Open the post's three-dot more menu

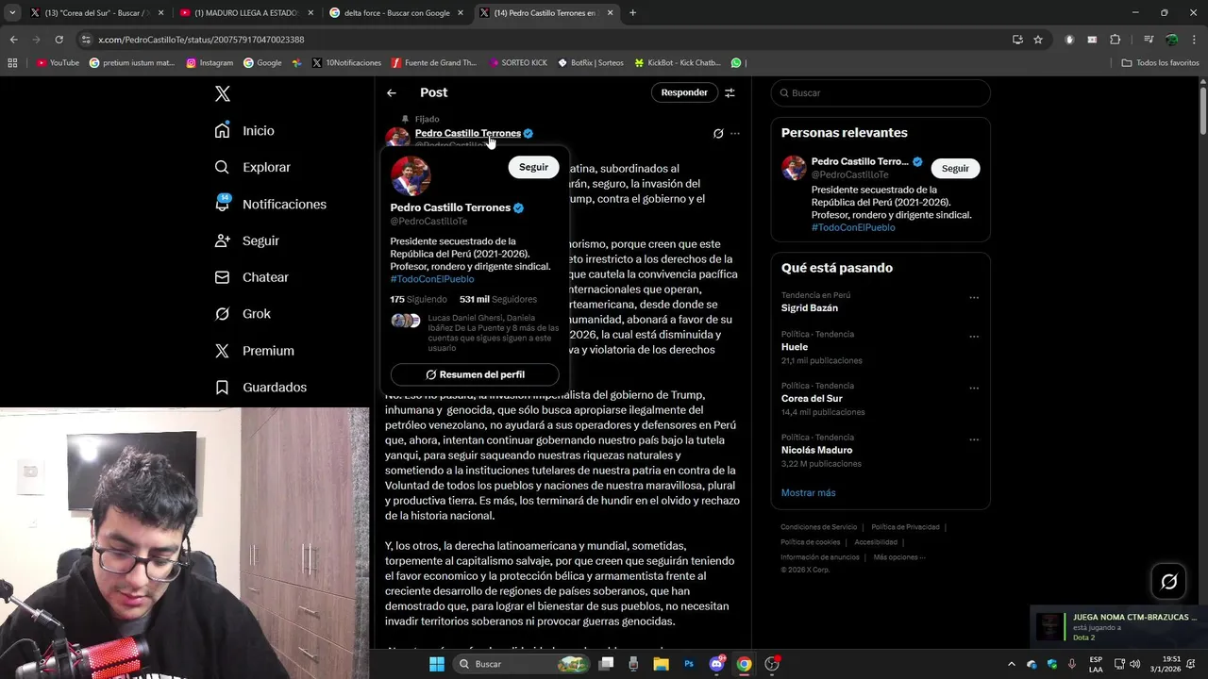click(735, 134)
